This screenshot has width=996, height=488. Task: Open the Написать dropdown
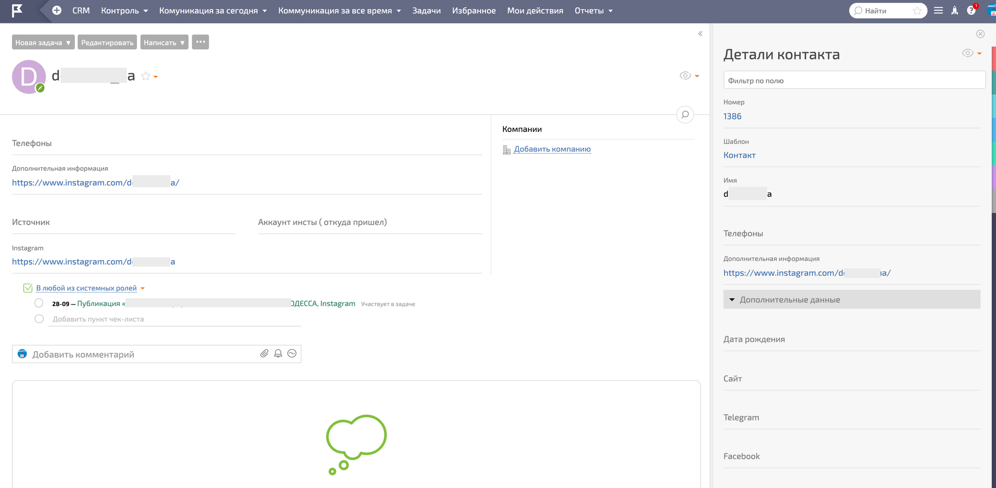tap(164, 42)
